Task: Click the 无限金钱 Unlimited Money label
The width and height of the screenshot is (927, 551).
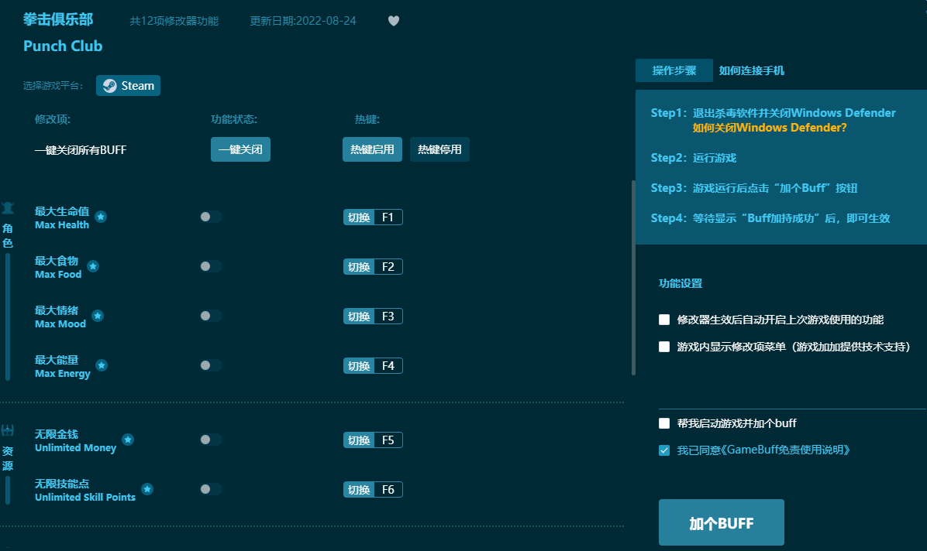Action: coord(76,440)
